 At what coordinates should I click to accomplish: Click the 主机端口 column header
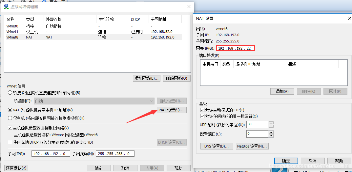coord(210,64)
